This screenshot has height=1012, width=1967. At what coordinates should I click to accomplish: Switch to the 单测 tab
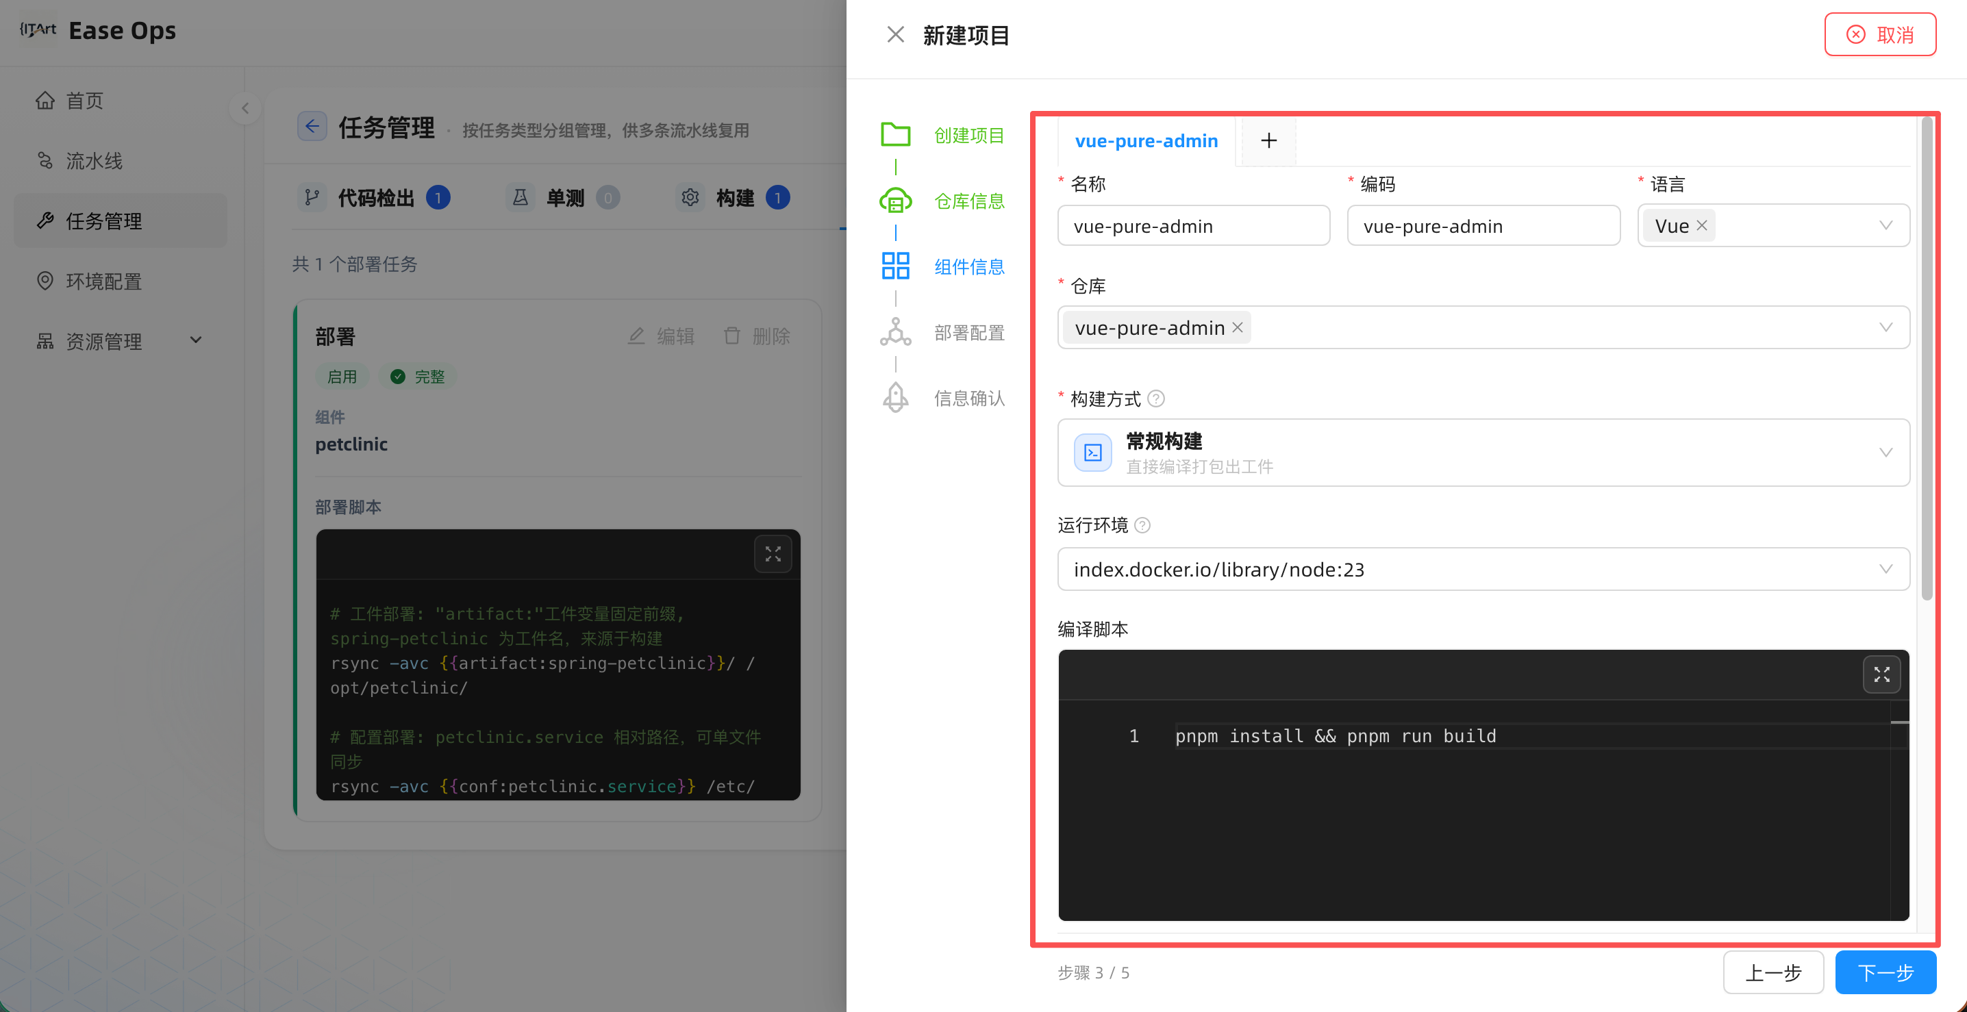tap(563, 198)
